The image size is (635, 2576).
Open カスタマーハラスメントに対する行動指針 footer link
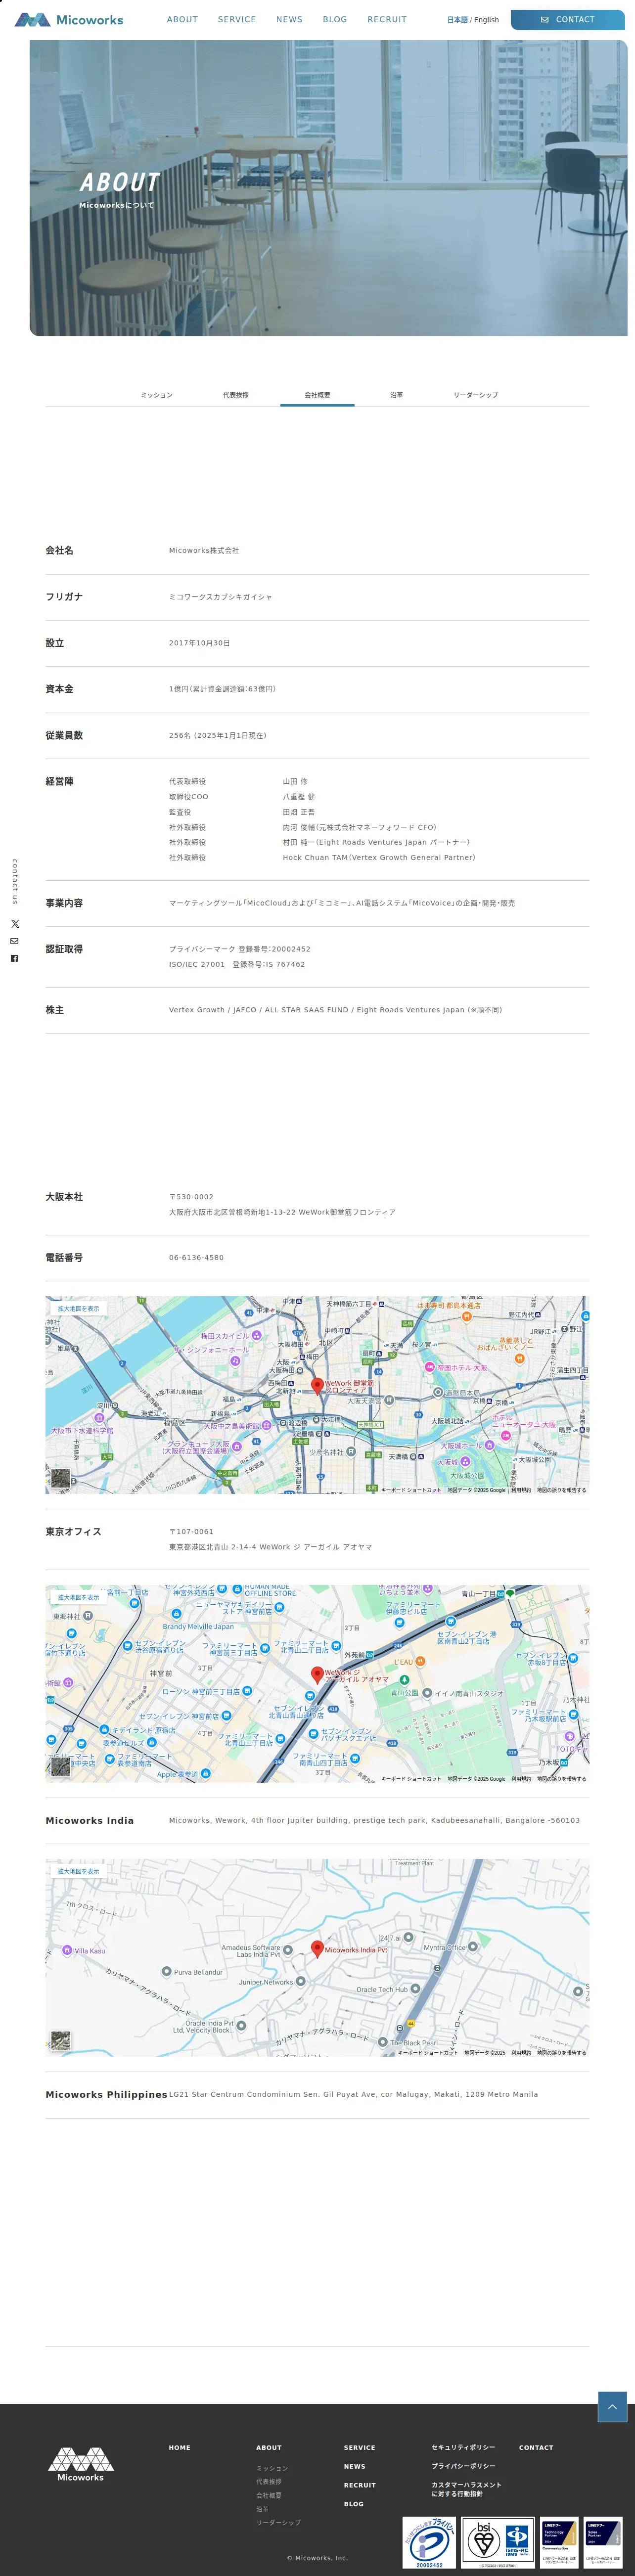click(x=467, y=2489)
